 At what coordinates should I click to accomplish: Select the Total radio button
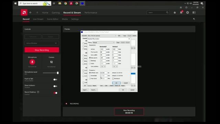pyautogui.click(x=90, y=63)
